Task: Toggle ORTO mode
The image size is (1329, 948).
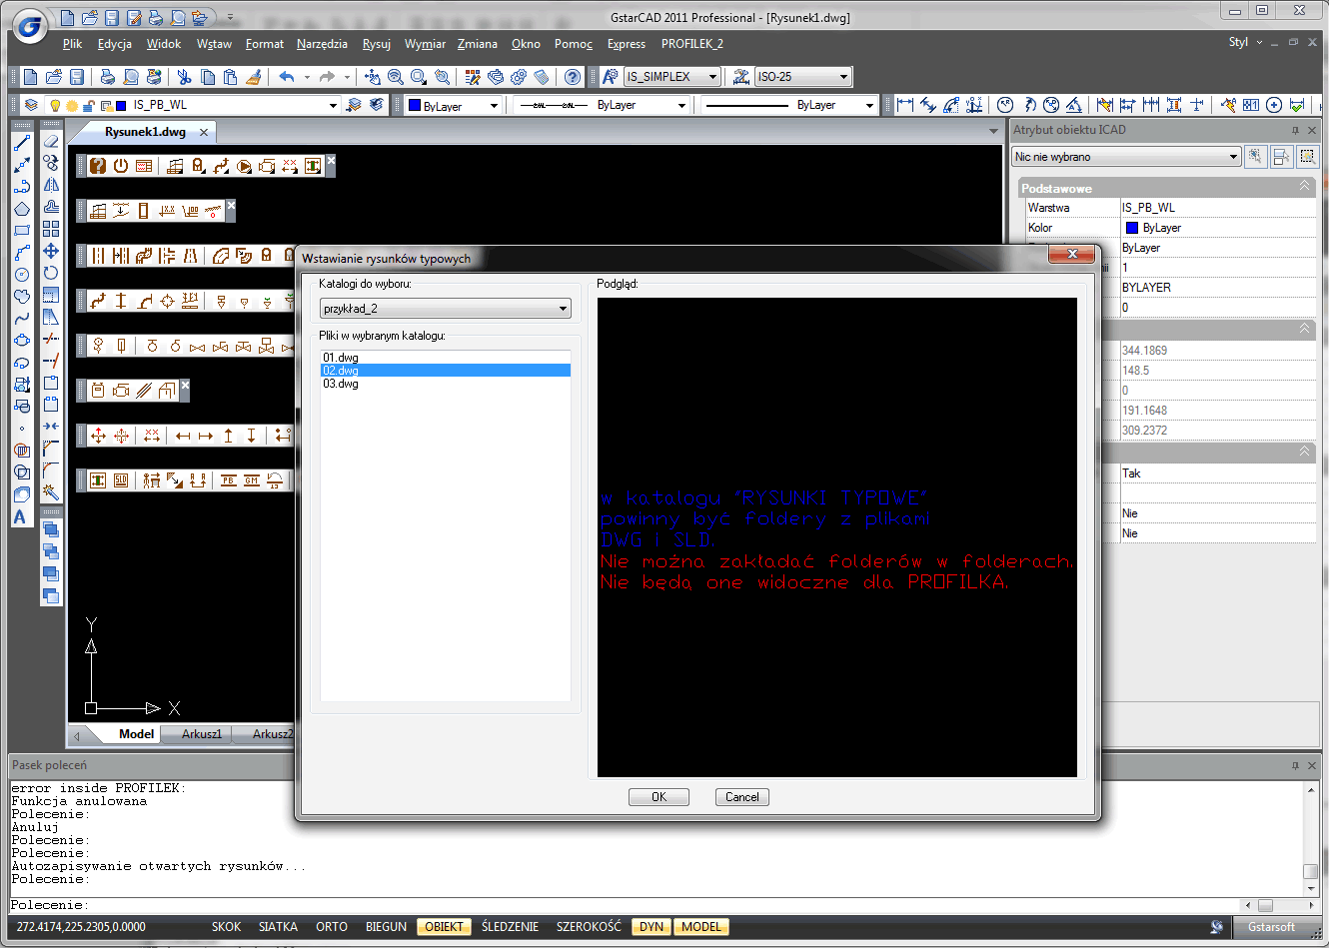Action: pyautogui.click(x=332, y=927)
